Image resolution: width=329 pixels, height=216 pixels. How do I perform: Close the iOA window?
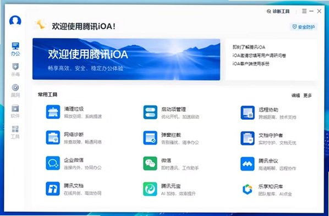click(319, 11)
